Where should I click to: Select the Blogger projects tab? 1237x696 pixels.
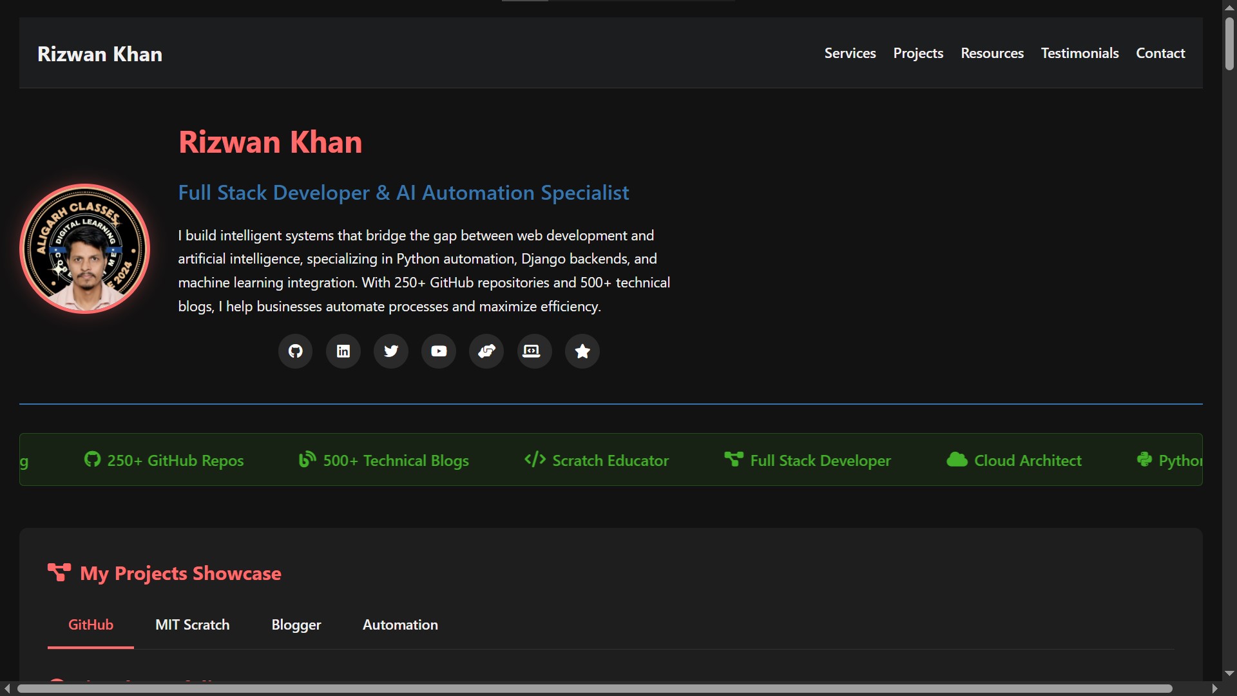(x=296, y=624)
